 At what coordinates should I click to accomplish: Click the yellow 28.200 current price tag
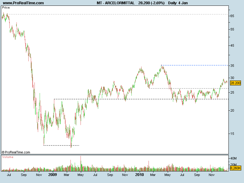pos(235,83)
